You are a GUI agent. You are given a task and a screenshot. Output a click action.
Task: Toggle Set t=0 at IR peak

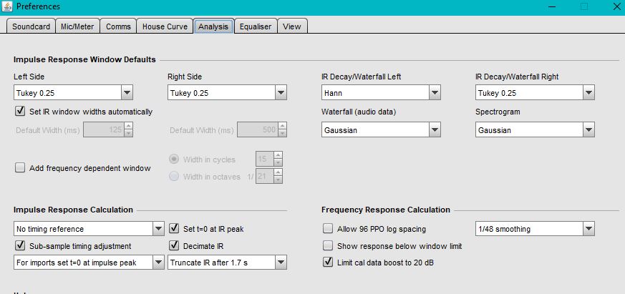tap(174, 229)
